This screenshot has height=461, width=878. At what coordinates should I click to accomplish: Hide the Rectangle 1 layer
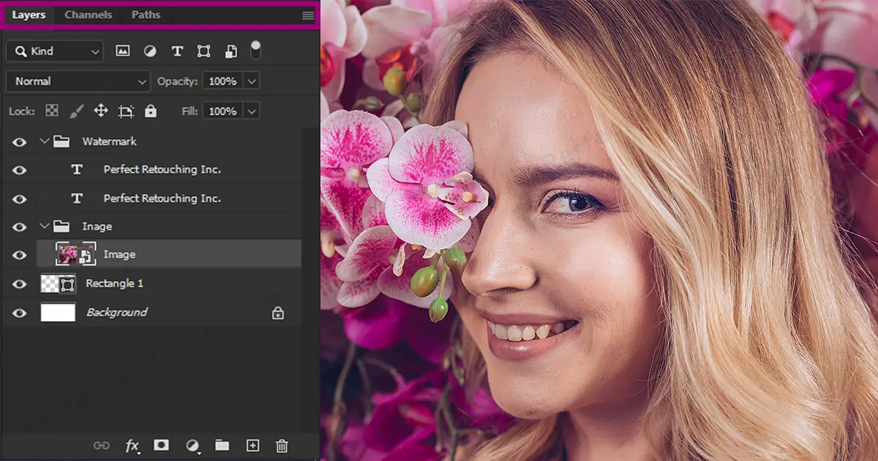point(19,284)
